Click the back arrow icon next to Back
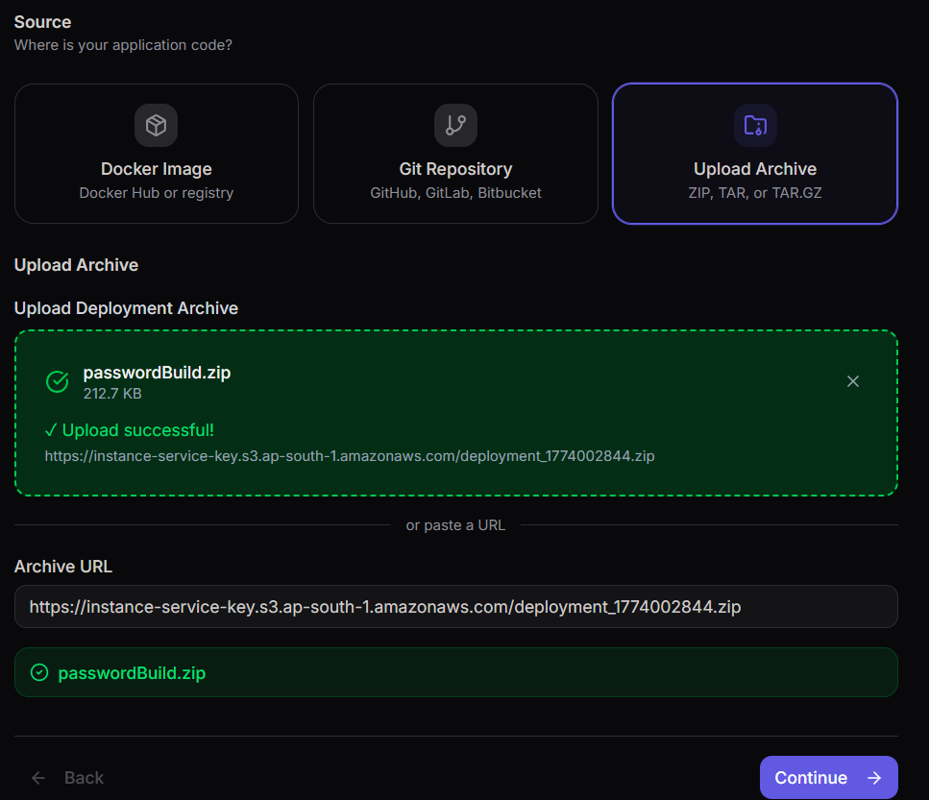This screenshot has height=800, width=929. [38, 778]
